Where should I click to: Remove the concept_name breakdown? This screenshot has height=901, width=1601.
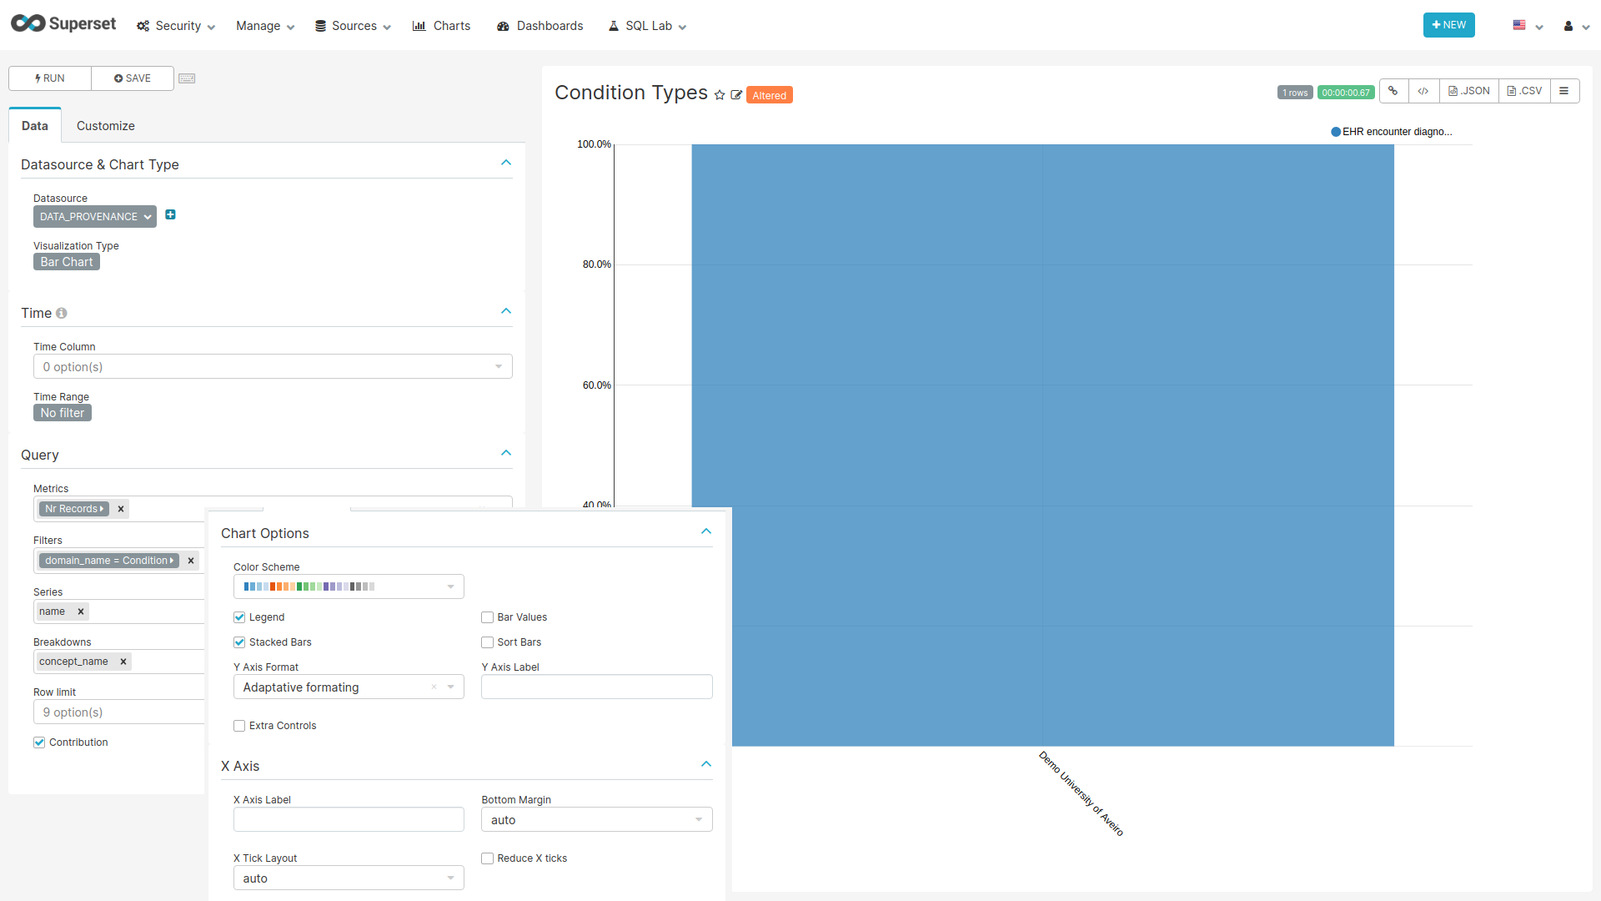[x=123, y=662]
